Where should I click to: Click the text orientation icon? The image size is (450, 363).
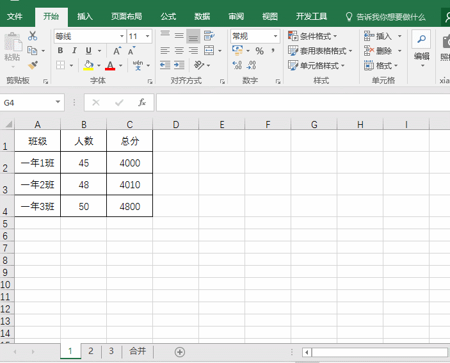[198, 65]
